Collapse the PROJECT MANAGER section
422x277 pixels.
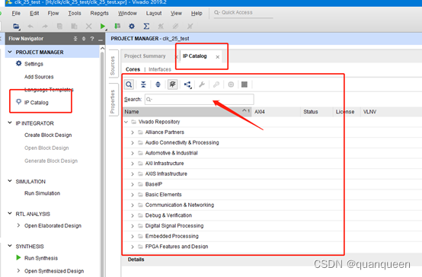click(10, 52)
